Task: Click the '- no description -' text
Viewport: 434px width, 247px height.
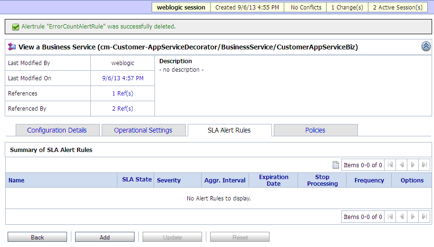Action: pos(181,70)
